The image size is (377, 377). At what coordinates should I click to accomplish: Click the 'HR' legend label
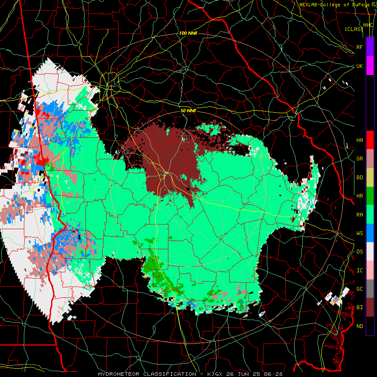tap(360, 196)
